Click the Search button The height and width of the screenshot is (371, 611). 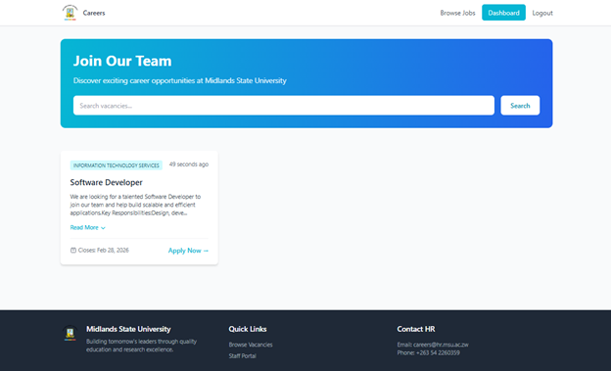(520, 105)
